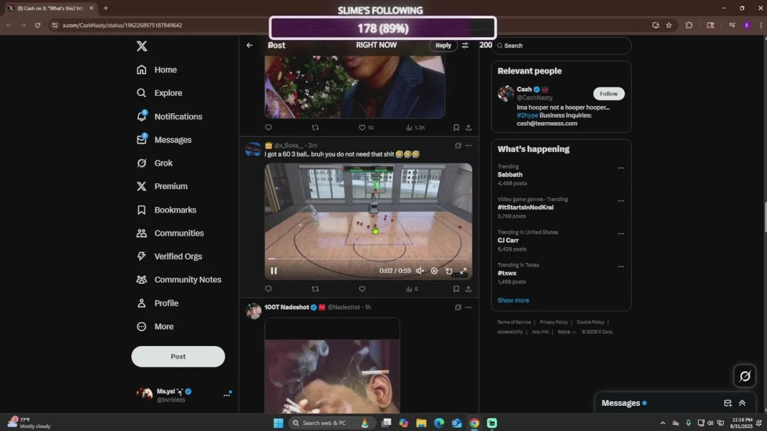Viewport: 767px width, 431px height.
Task: Go back with the Post arrow
Action: (249, 45)
